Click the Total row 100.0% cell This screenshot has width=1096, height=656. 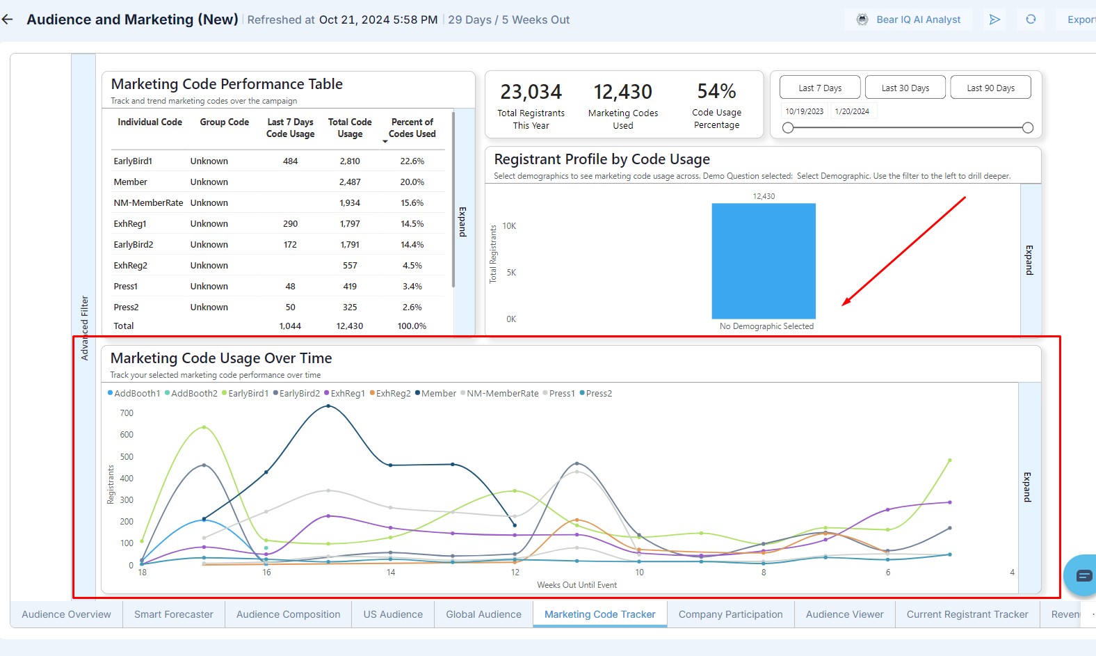pos(412,326)
